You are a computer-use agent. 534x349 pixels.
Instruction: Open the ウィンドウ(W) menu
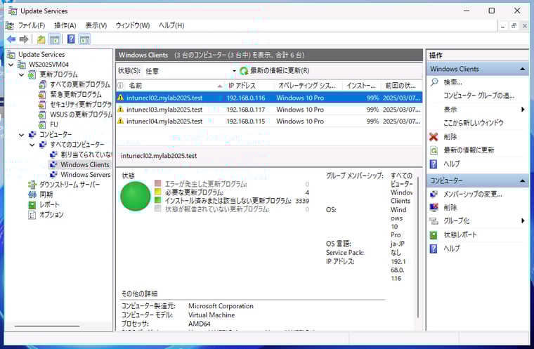pyautogui.click(x=133, y=25)
